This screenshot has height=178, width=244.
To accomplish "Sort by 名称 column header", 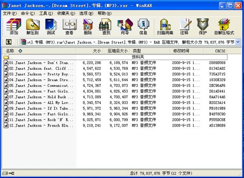I will tap(39, 51).
